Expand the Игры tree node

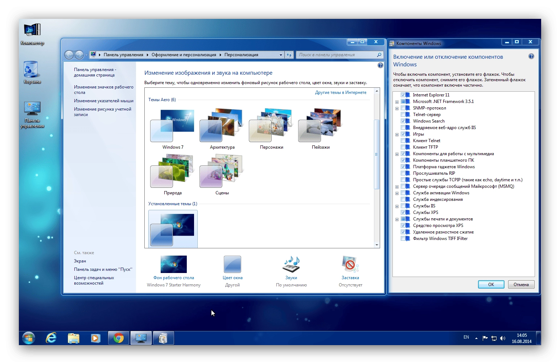point(397,135)
